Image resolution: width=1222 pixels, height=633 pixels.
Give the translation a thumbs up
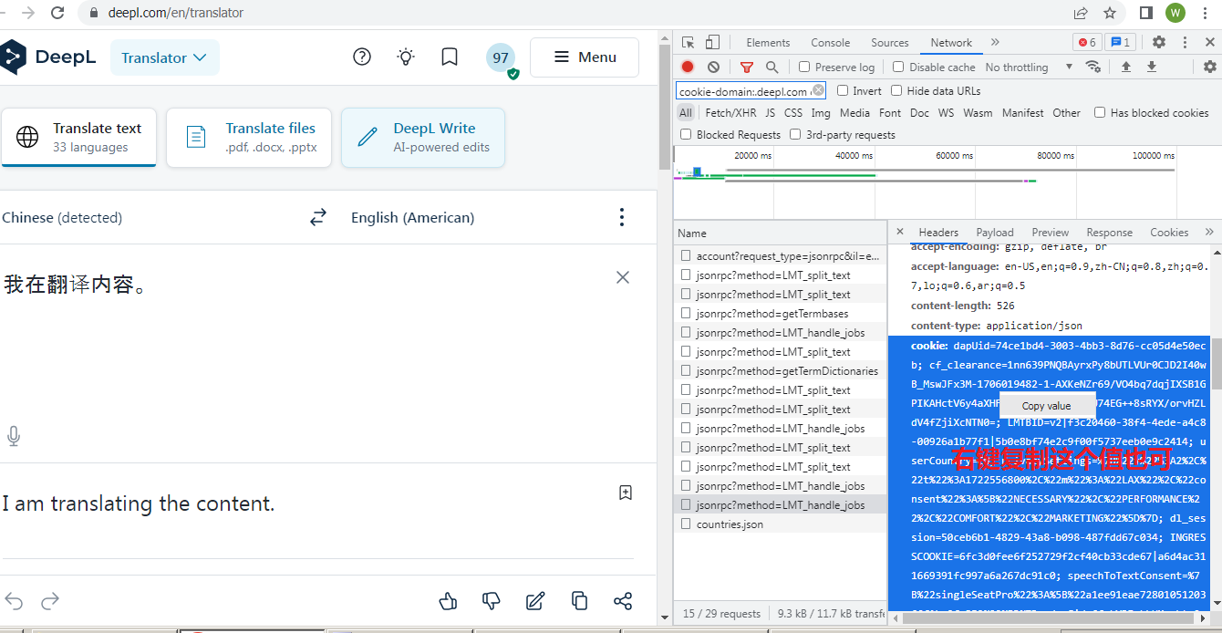coord(448,600)
